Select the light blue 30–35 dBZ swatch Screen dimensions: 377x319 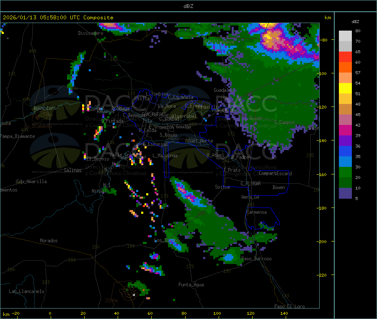click(345, 162)
